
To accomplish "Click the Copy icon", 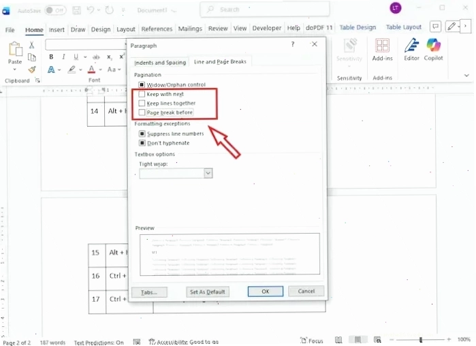I will click(x=31, y=57).
